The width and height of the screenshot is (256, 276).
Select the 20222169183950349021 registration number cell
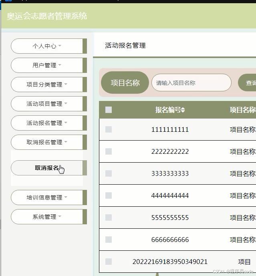pos(170,262)
